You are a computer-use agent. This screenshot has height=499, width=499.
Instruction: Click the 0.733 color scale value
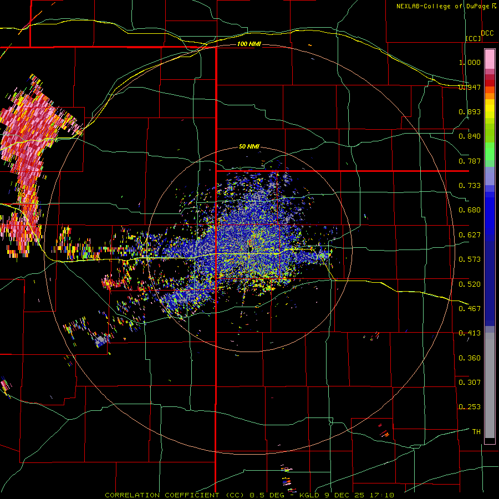click(x=470, y=186)
